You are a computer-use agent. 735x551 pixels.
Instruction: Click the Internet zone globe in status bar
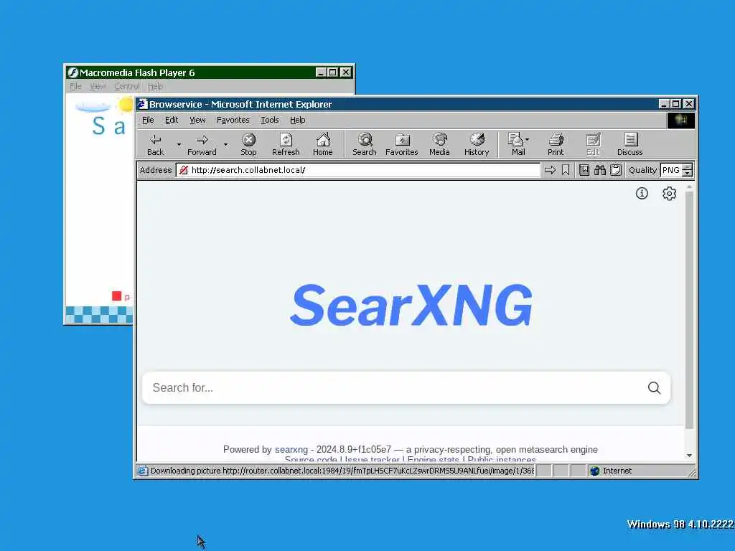[595, 471]
